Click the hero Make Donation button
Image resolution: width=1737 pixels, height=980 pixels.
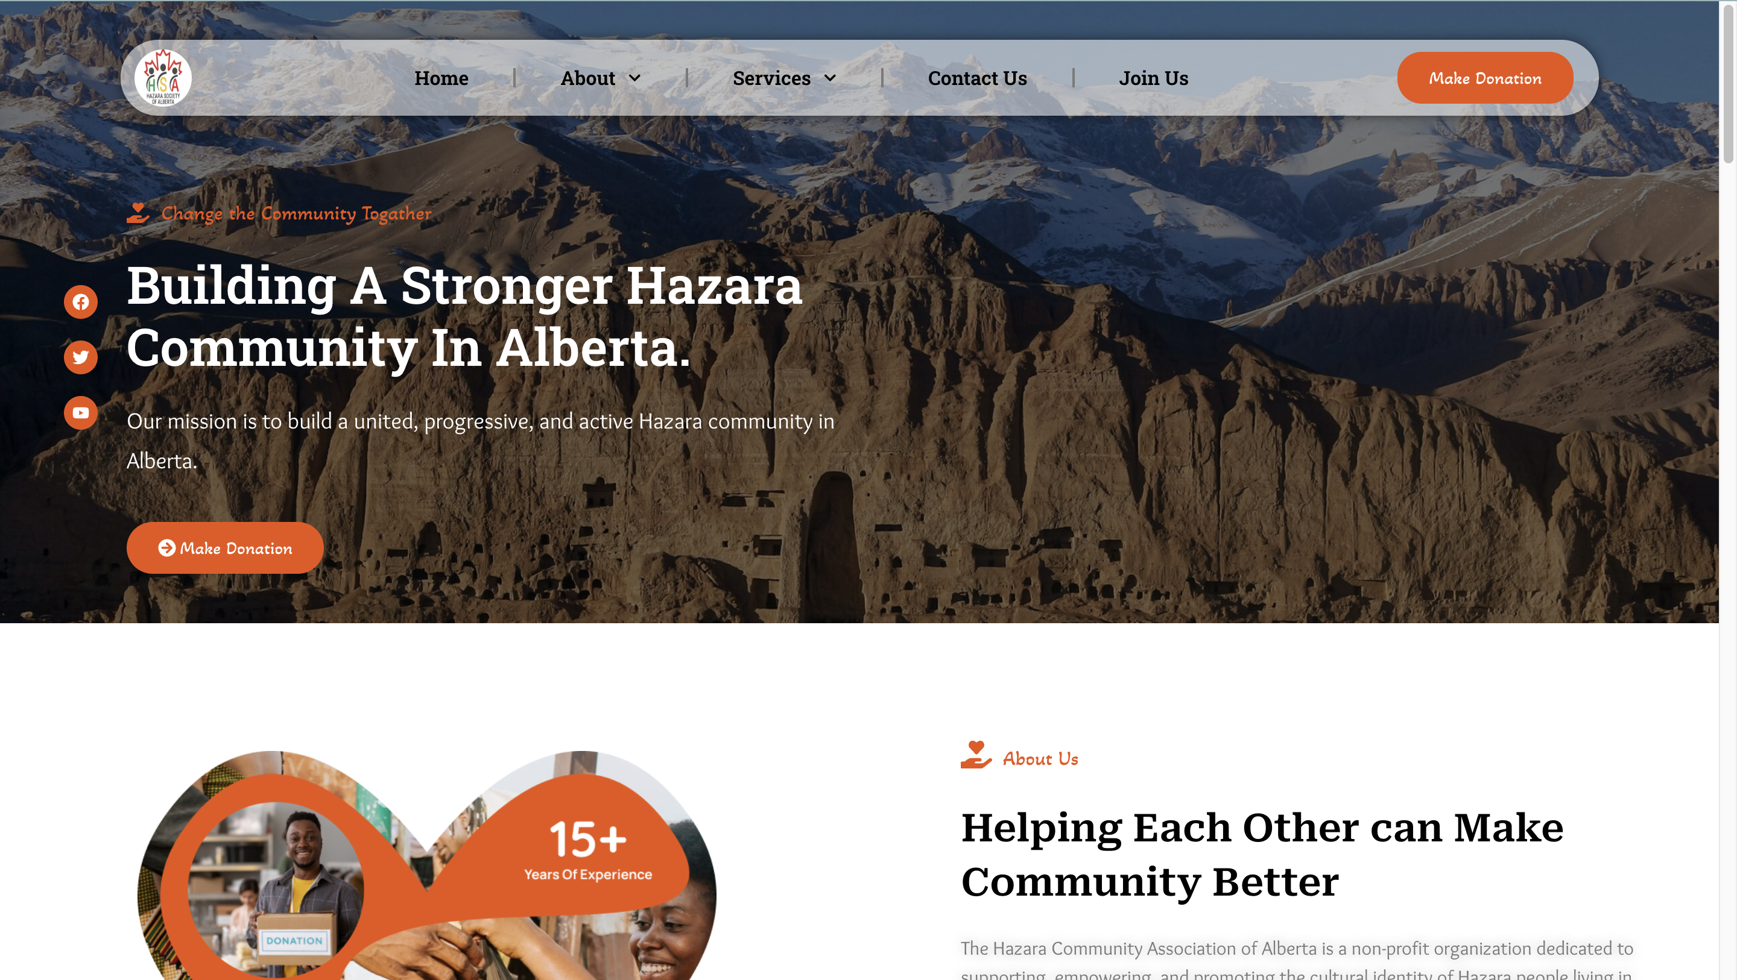(225, 548)
